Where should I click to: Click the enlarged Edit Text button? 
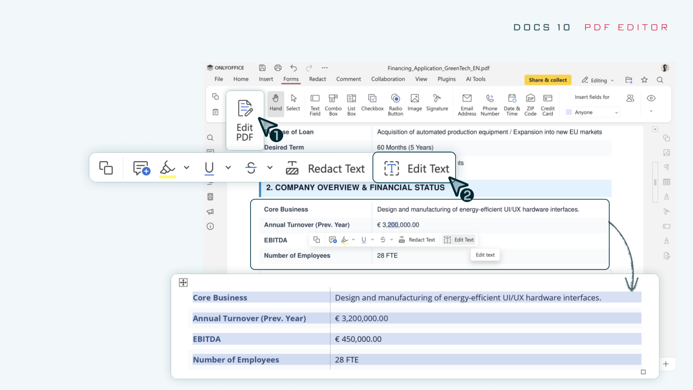[x=416, y=168]
